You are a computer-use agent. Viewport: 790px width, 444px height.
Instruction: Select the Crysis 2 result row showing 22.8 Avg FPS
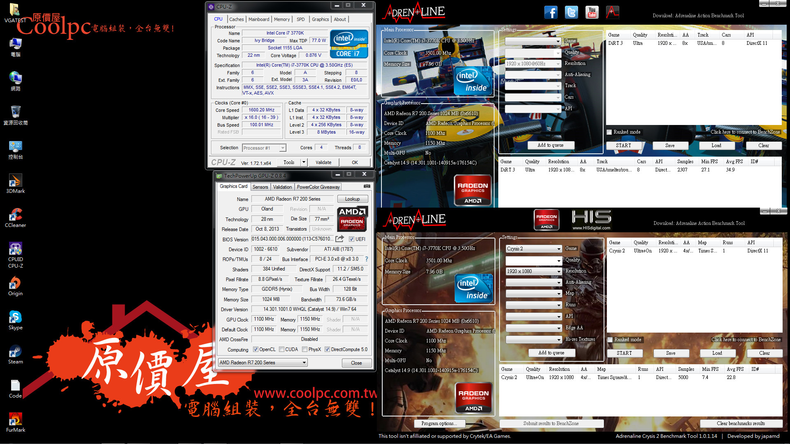(x=640, y=377)
